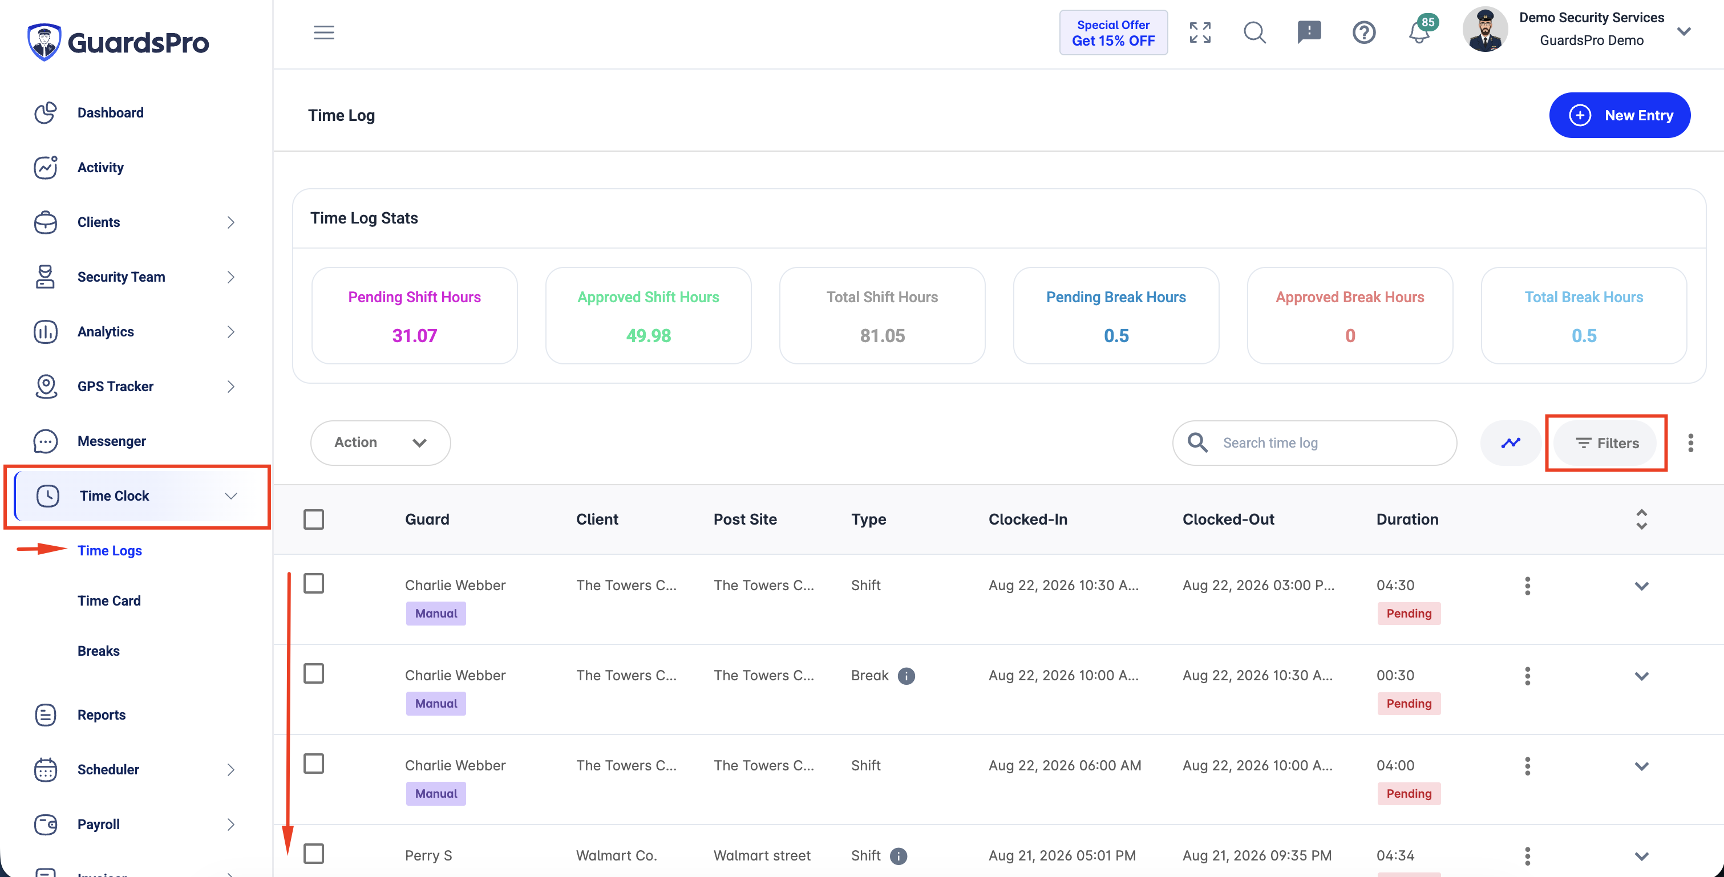This screenshot has width=1724, height=877.
Task: Open the help question mark icon
Action: point(1363,32)
